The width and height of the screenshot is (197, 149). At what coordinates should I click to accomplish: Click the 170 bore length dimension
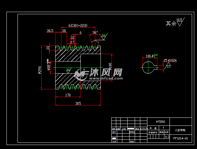coord(68,95)
